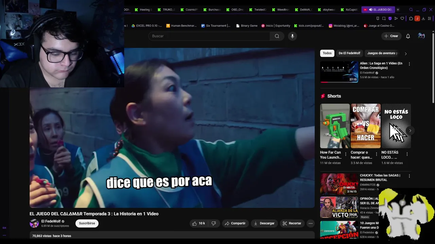
Task: Click the YouTube search magnifier button
Action: (x=277, y=36)
